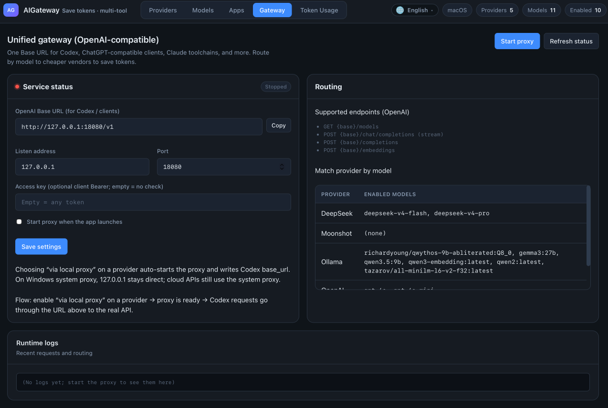Click the macOS platform badge
This screenshot has width=608, height=408.
click(x=457, y=10)
